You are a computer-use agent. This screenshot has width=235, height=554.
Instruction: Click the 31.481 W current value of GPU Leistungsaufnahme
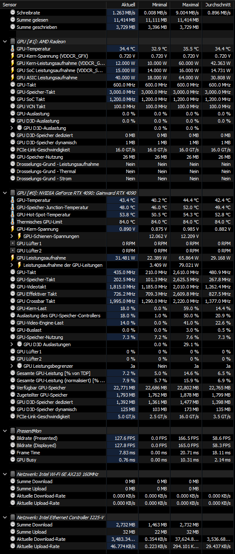point(126,258)
